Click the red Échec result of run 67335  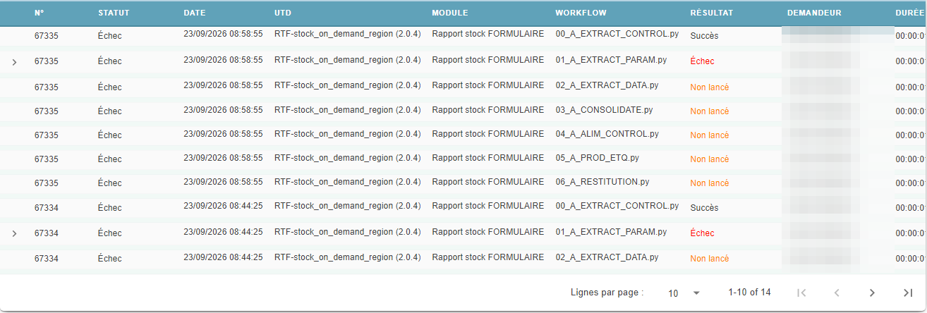(x=702, y=61)
